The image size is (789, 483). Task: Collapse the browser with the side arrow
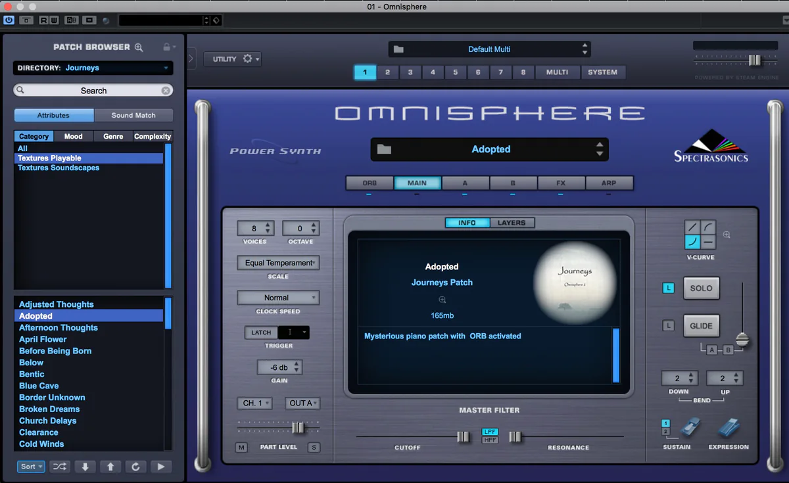(191, 58)
